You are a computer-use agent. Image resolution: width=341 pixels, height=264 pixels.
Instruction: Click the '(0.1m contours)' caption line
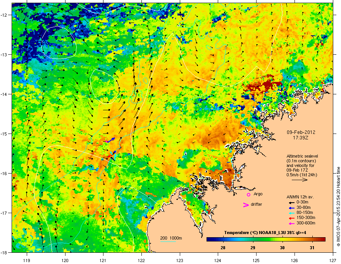pyautogui.click(x=301, y=161)
